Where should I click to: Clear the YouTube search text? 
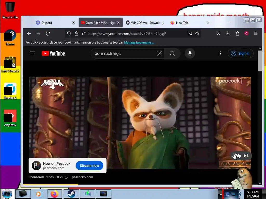coord(160,53)
